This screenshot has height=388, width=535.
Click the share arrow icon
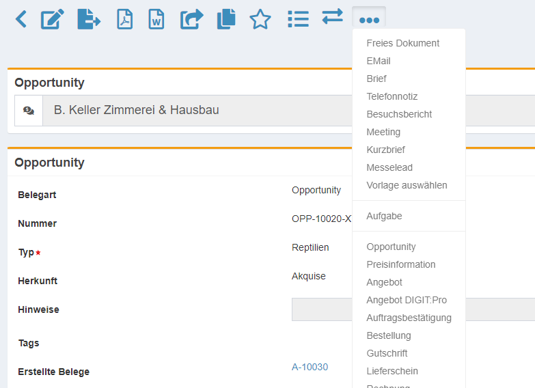tap(192, 19)
